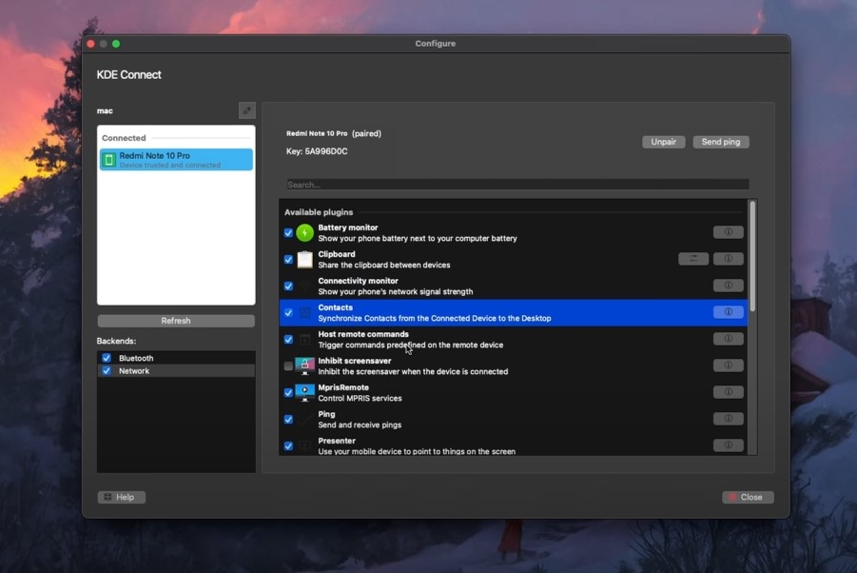Click the MprisRemote plugin icon

[304, 392]
